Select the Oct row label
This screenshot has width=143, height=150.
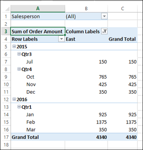click(x=30, y=77)
